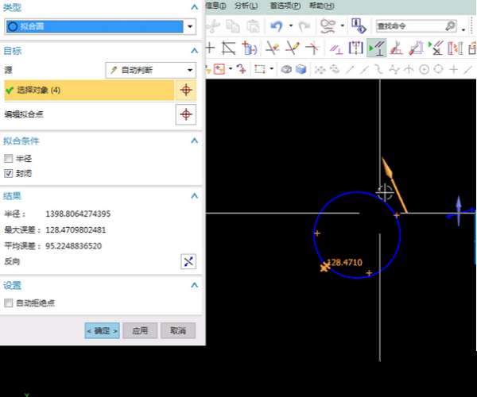Collapse the 结果 (results) section

[x=193, y=195]
